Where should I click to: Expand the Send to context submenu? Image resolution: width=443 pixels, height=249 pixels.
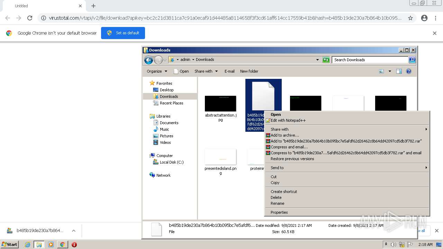click(347, 168)
